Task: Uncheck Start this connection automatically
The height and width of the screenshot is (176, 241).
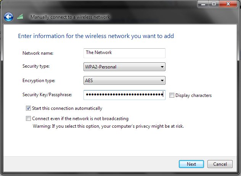Action: pyautogui.click(x=28, y=108)
